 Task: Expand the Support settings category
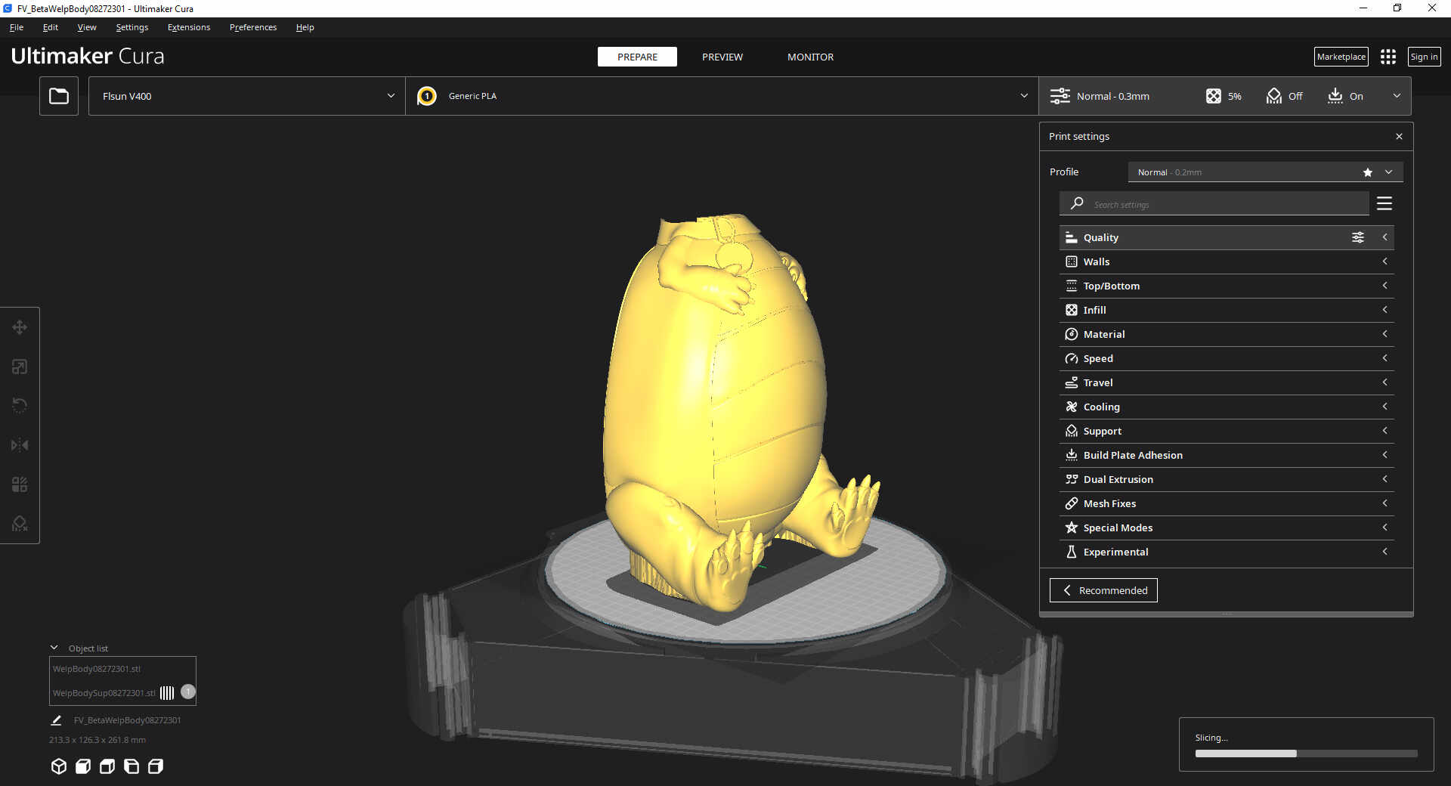[1226, 431]
